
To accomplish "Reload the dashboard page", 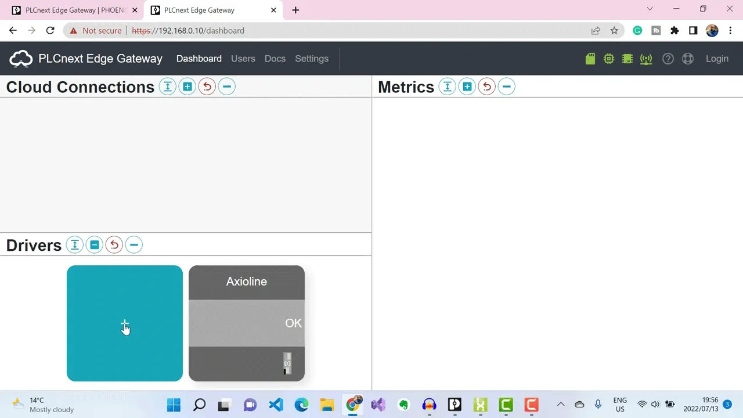I will pos(50,31).
